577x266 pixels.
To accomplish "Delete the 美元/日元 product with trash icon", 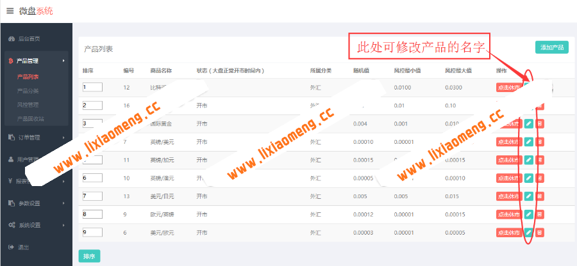I will [x=539, y=196].
